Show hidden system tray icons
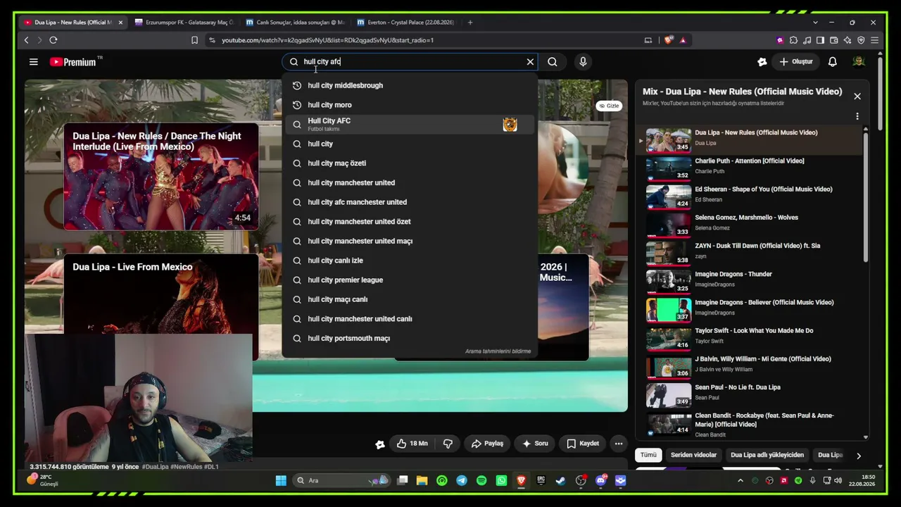901x507 pixels. 740,480
